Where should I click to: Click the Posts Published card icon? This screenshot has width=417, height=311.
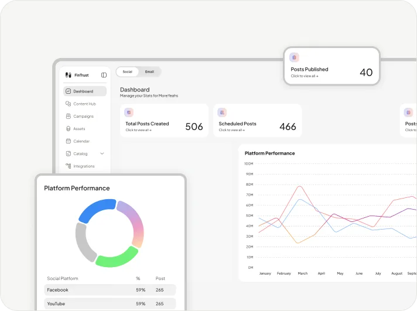click(294, 57)
